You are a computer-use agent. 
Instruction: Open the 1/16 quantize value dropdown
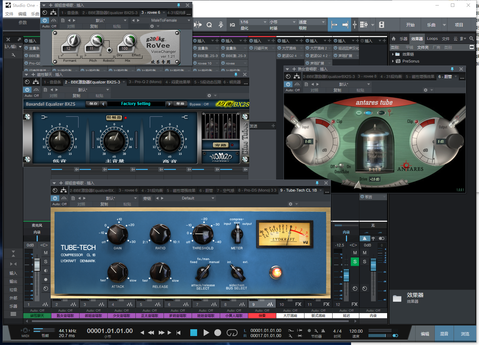[x=253, y=22]
